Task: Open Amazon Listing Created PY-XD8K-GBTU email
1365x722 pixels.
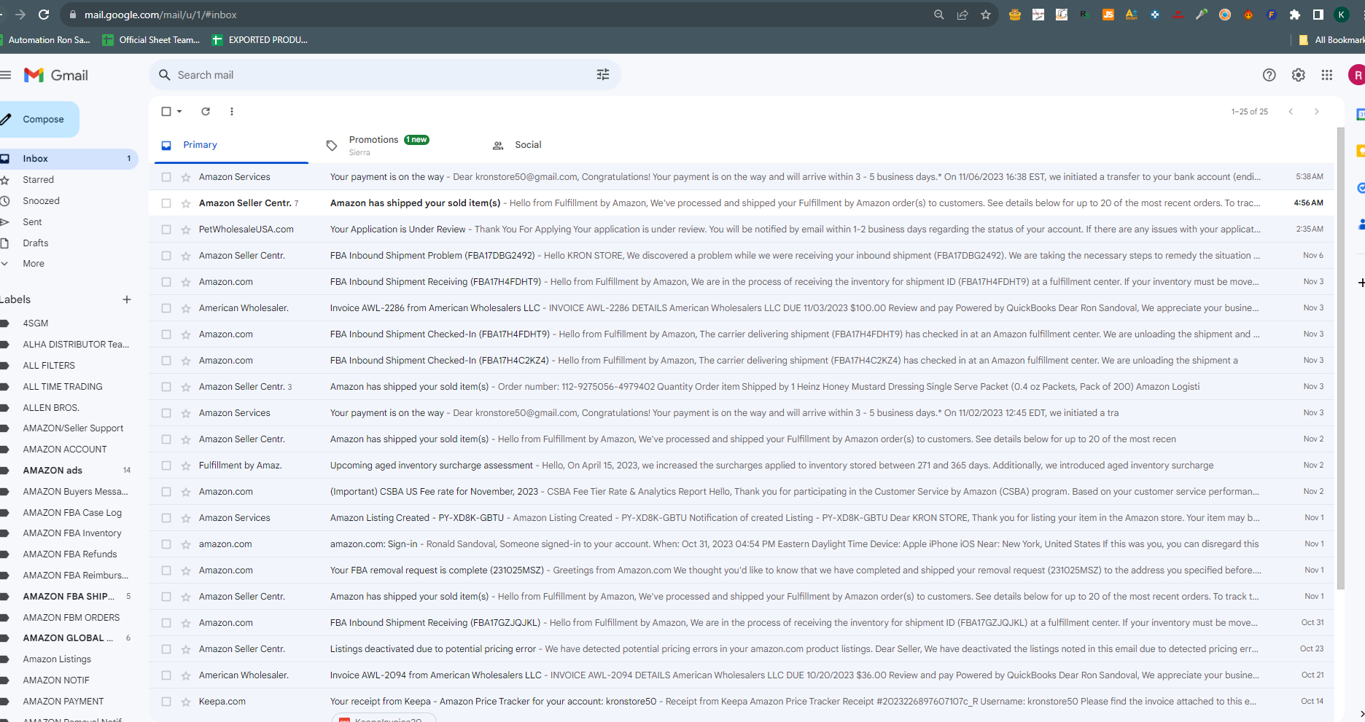Action: [742, 518]
